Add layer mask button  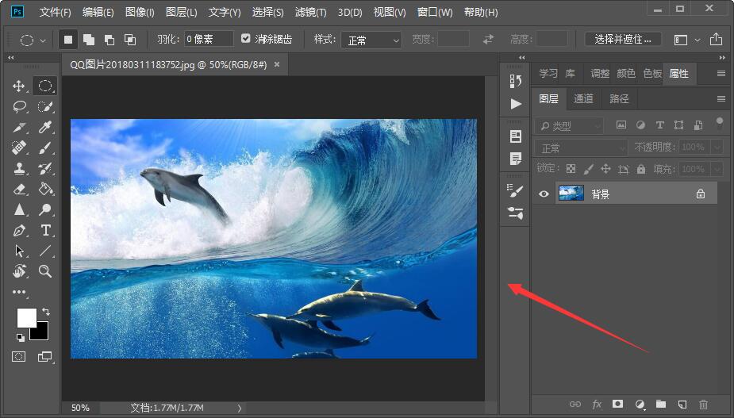coord(617,404)
